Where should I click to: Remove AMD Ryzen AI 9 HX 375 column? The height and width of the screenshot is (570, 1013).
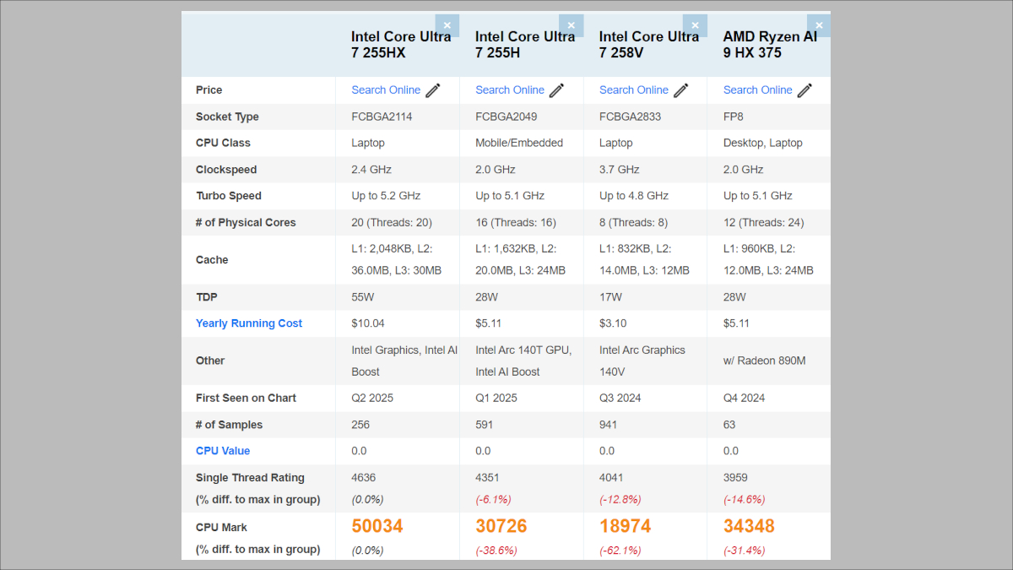click(x=819, y=25)
